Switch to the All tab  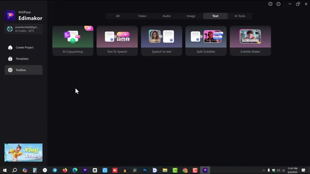click(118, 16)
